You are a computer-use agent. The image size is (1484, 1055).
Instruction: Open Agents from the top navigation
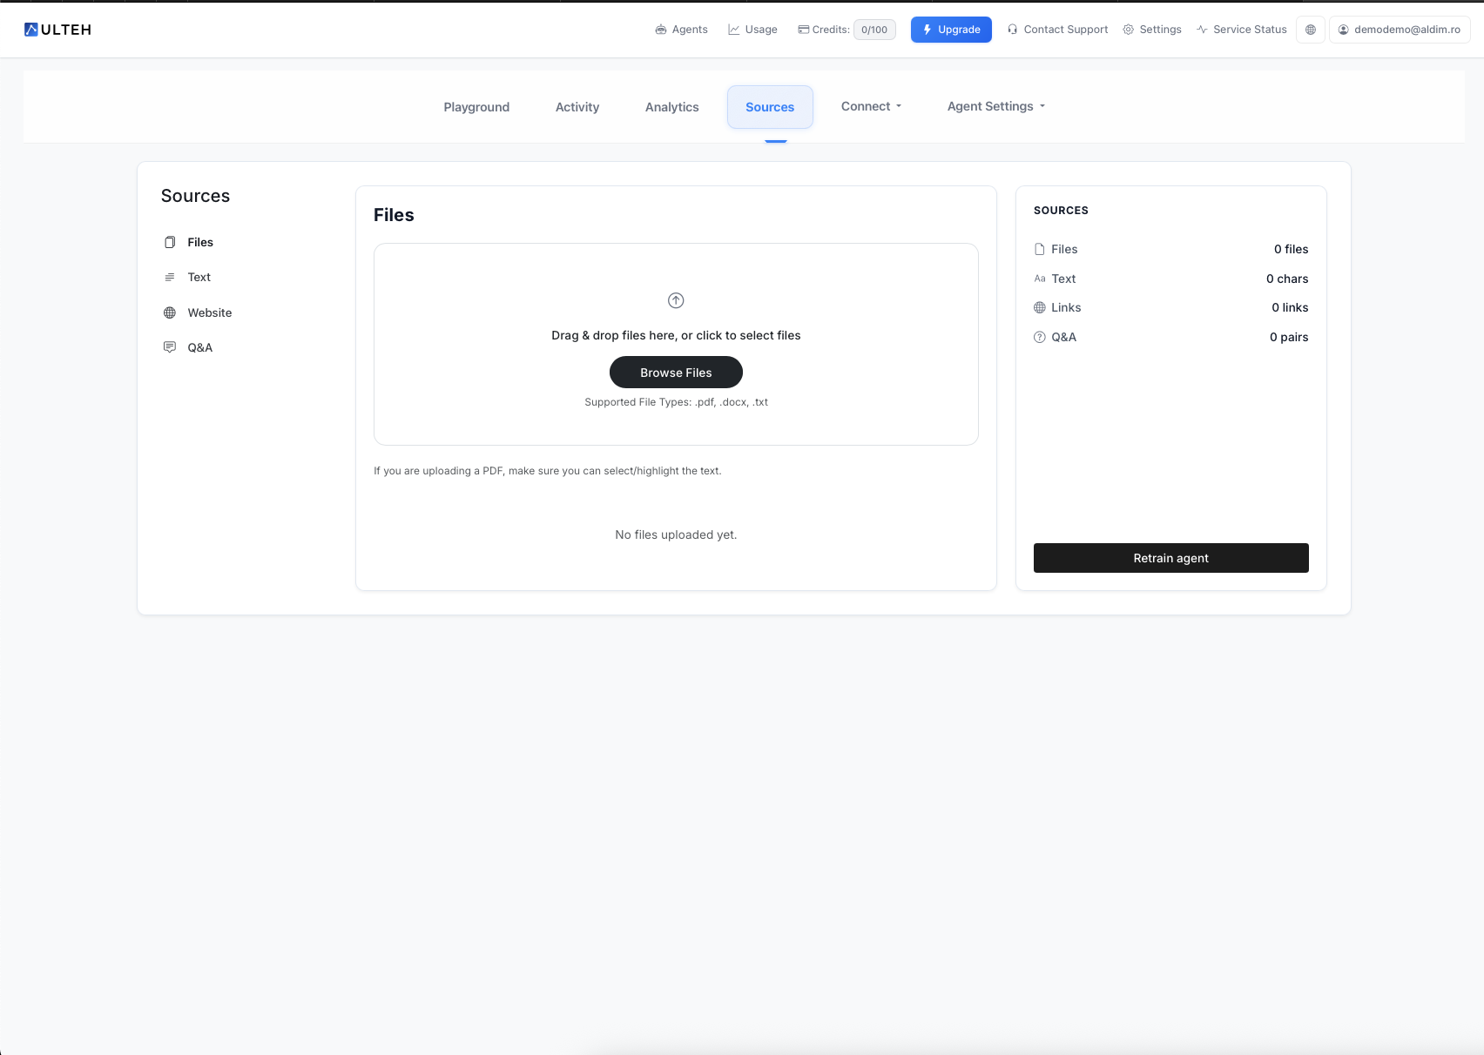coord(681,30)
